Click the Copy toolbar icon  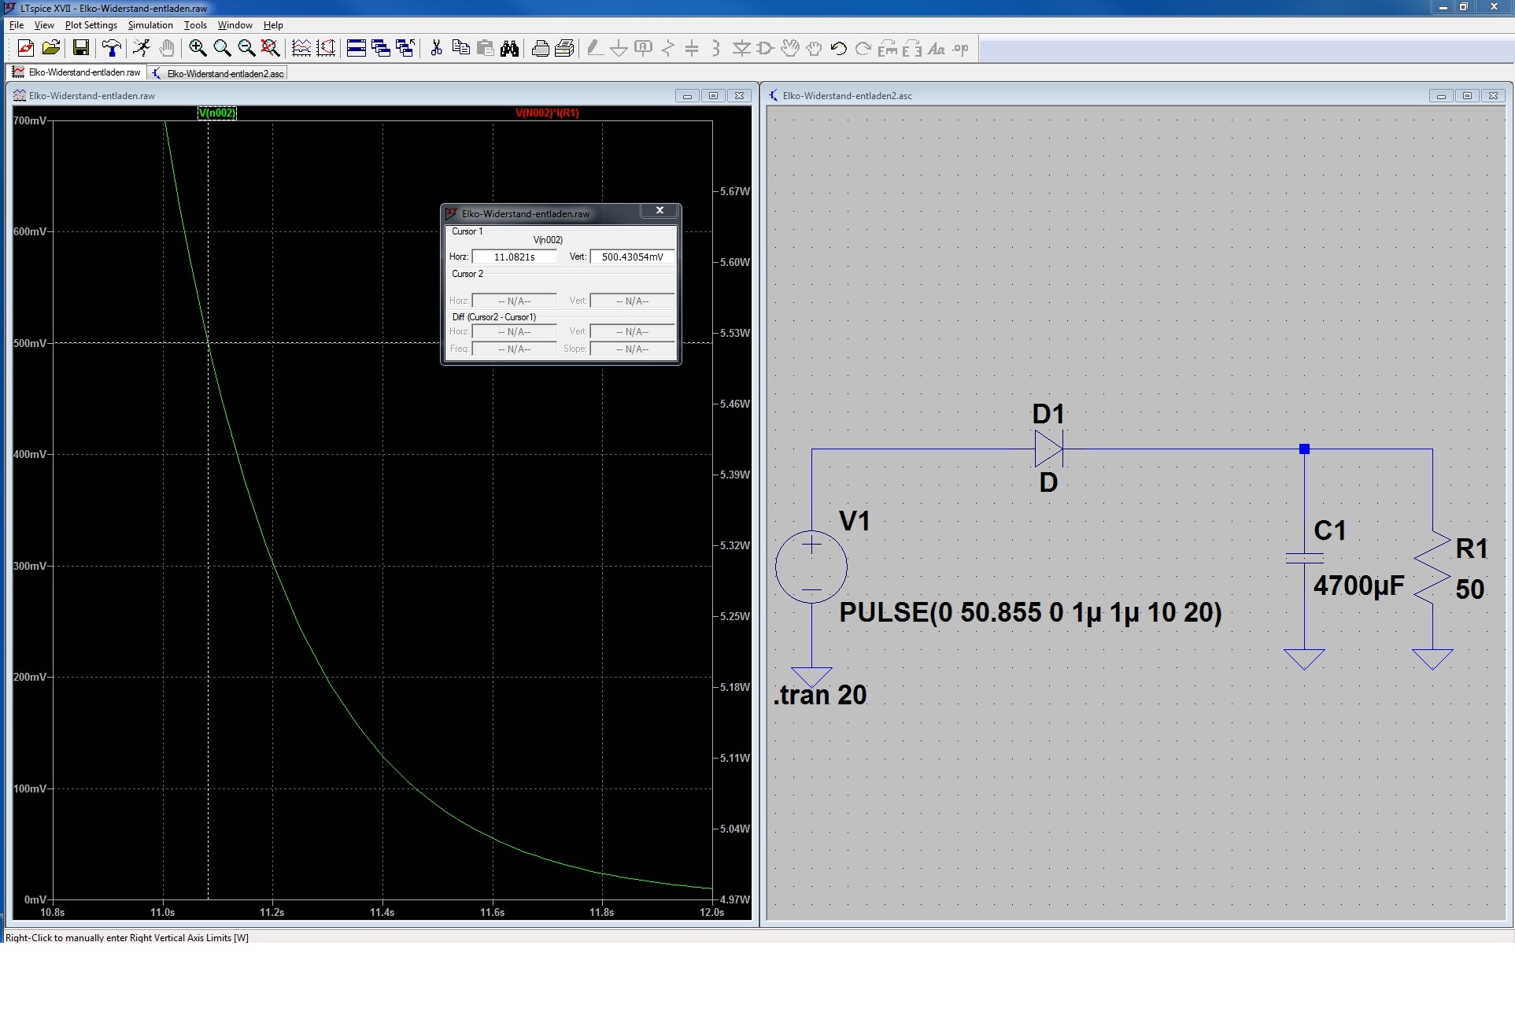point(461,49)
